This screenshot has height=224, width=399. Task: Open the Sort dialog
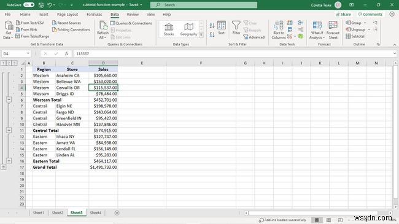[x=222, y=28]
